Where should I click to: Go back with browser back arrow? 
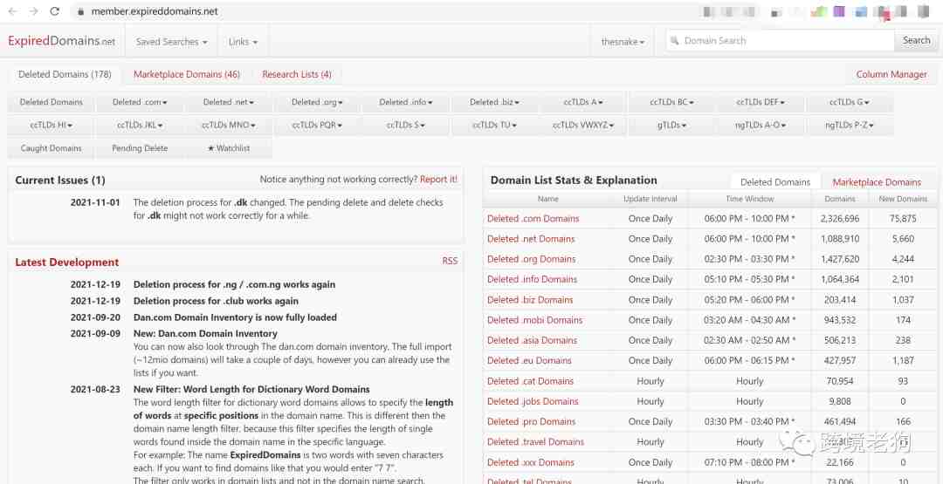12,11
